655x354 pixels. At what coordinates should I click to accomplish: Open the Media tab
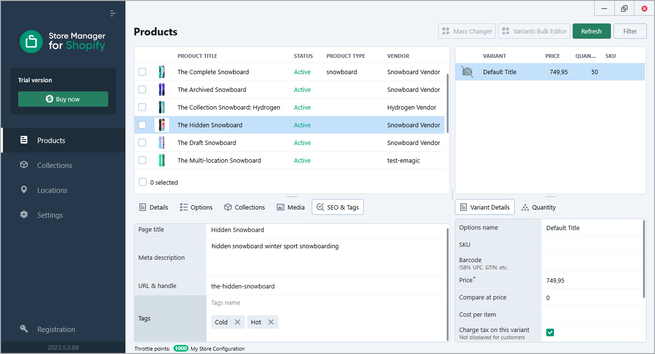click(x=291, y=207)
